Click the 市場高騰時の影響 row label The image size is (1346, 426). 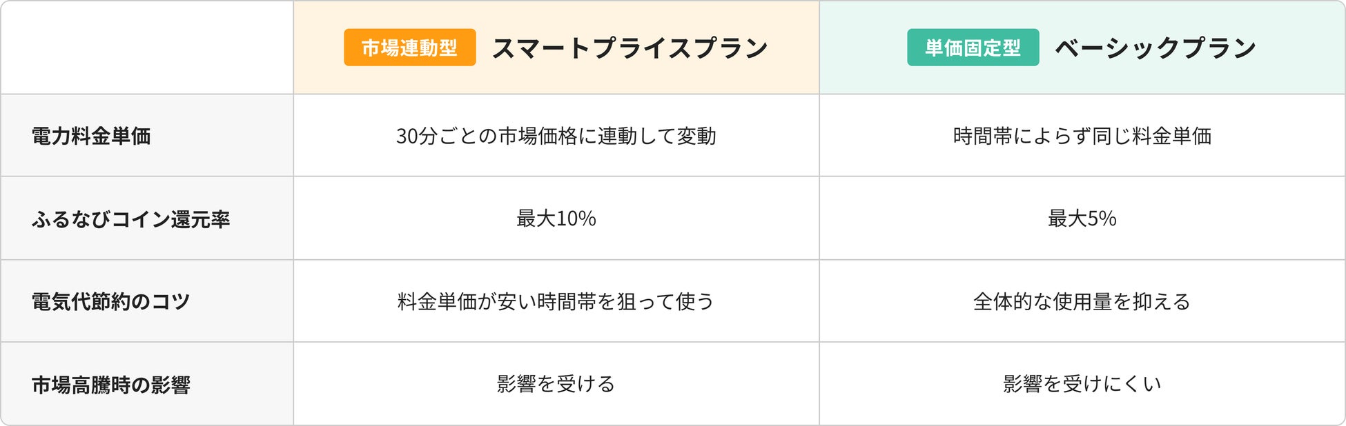click(x=110, y=385)
